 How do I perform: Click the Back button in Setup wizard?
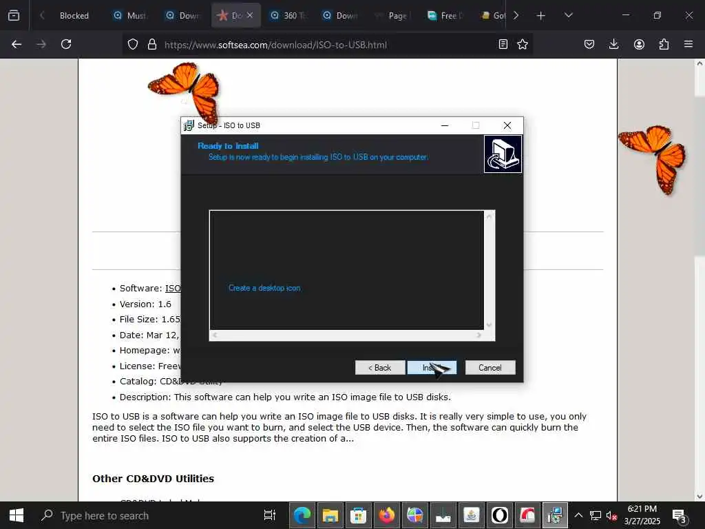(x=380, y=368)
